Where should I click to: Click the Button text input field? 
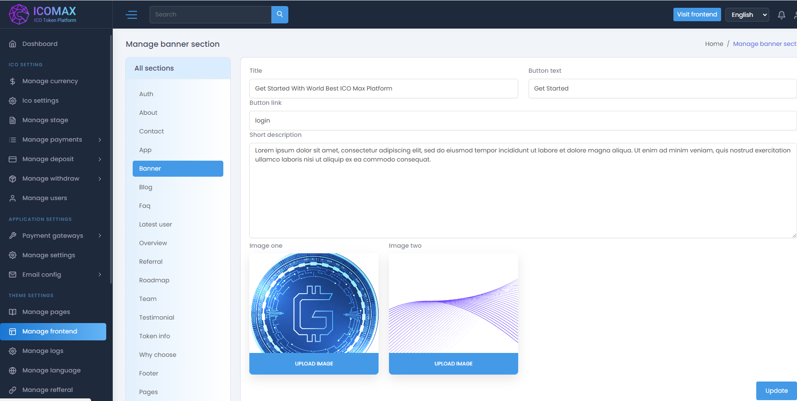(662, 88)
